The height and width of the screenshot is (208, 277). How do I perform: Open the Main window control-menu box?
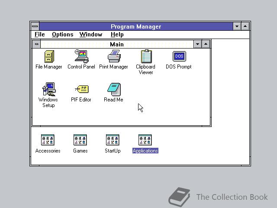click(36, 44)
